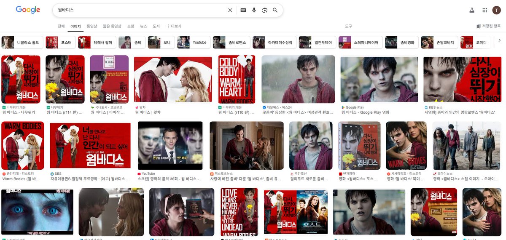Image resolution: width=506 pixels, height=240 pixels.
Task: Filter by the 존말코비치 chip
Action: [439, 43]
